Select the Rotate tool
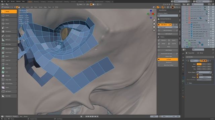The image size is (215, 120). [x=9, y=24]
